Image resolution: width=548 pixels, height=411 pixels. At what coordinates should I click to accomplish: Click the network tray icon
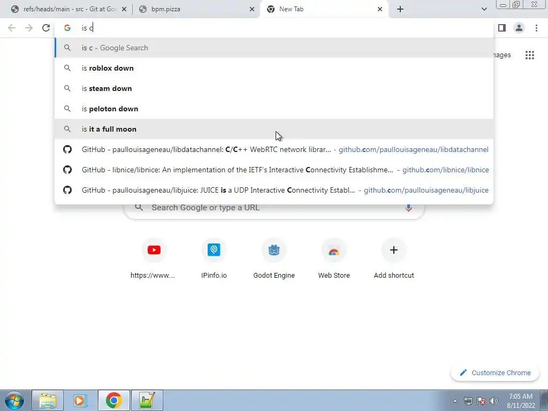tap(468, 401)
